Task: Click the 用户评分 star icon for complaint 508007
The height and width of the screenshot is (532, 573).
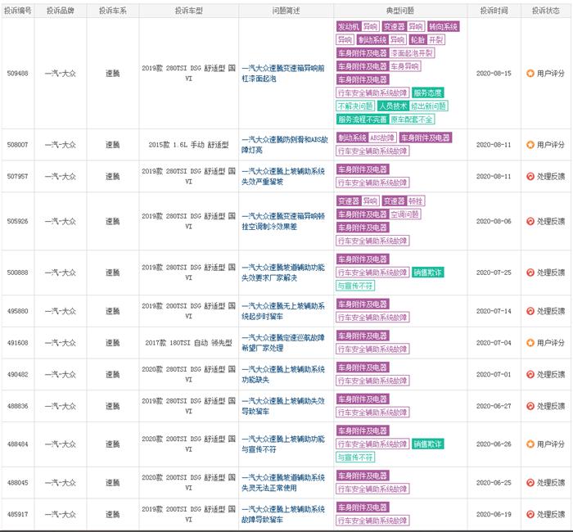Action: pyautogui.click(x=530, y=145)
